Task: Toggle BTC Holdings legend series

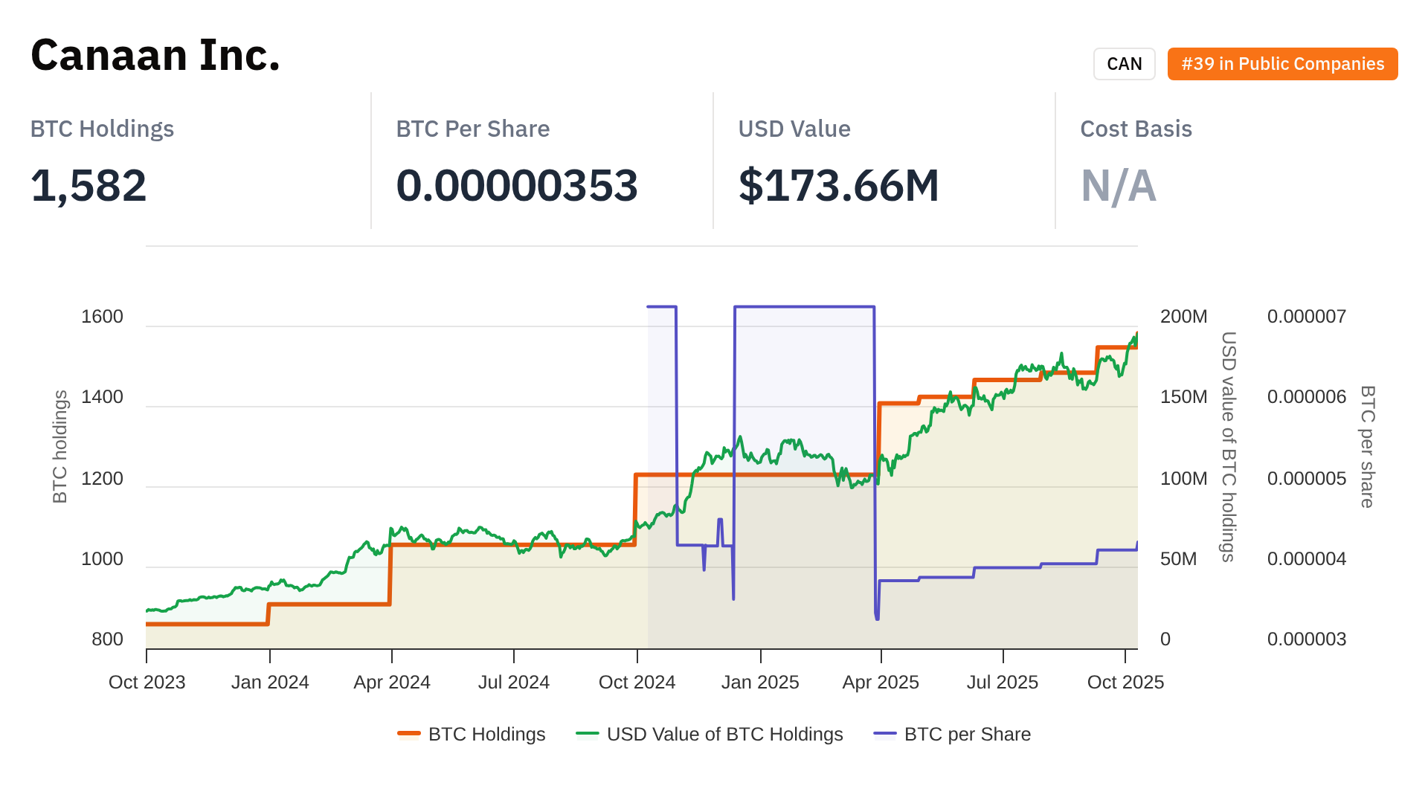Action: (486, 734)
